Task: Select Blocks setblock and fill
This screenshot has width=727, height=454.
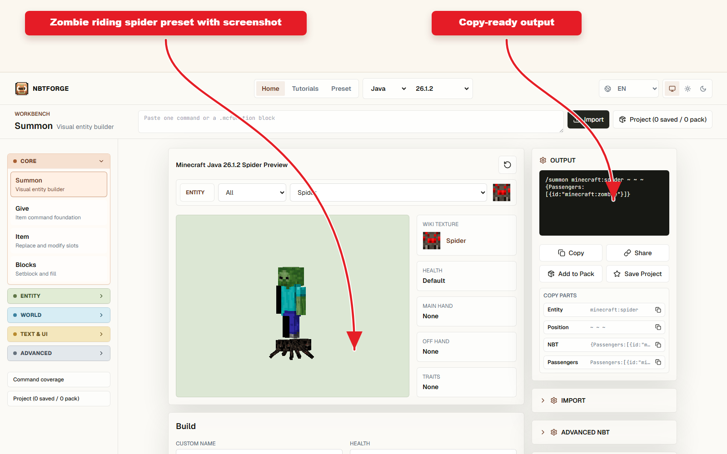Action: coord(59,269)
